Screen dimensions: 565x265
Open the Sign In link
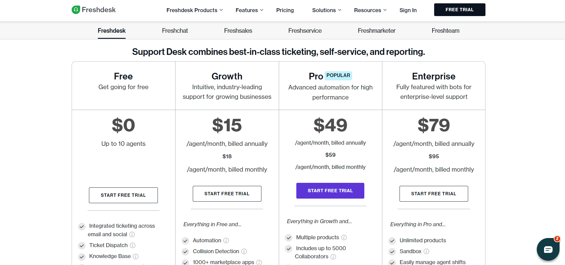408,10
